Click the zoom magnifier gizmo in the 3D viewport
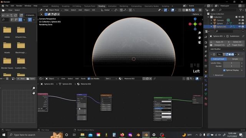 [199, 33]
